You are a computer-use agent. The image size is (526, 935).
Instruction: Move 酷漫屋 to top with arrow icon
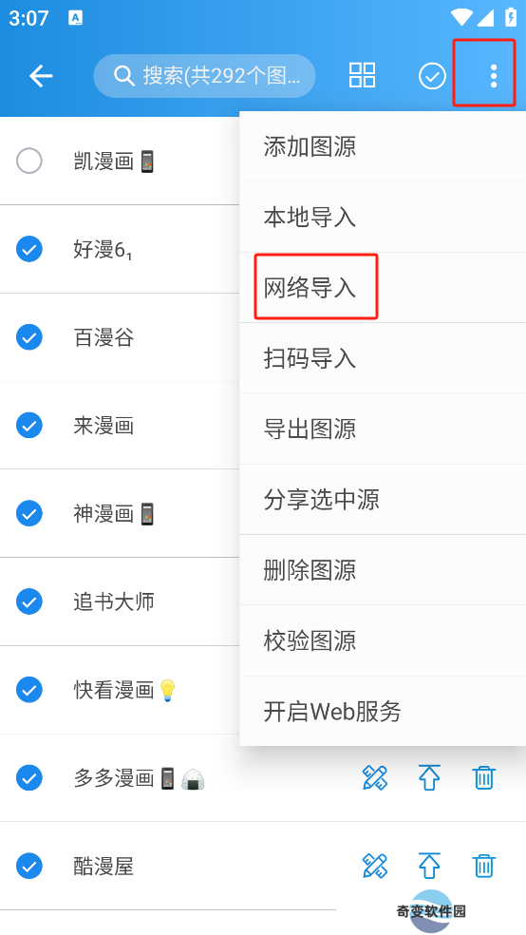pyautogui.click(x=429, y=866)
